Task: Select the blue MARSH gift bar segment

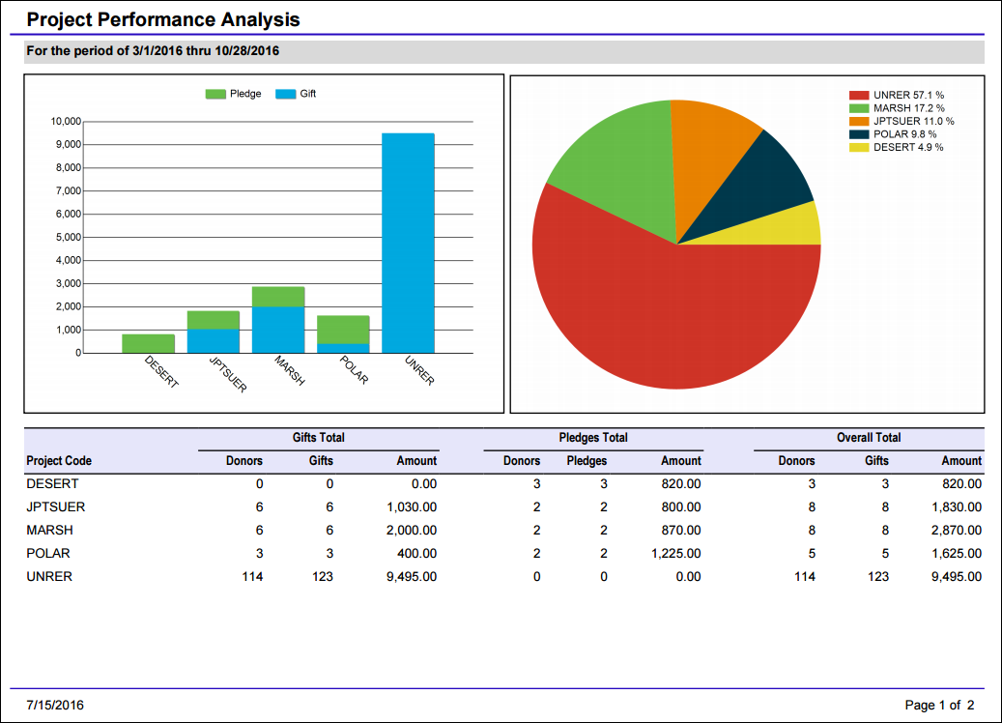Action: (278, 330)
